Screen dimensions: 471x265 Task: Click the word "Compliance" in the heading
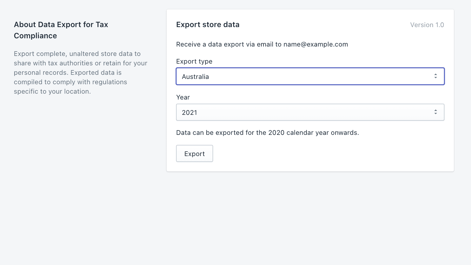click(36, 36)
